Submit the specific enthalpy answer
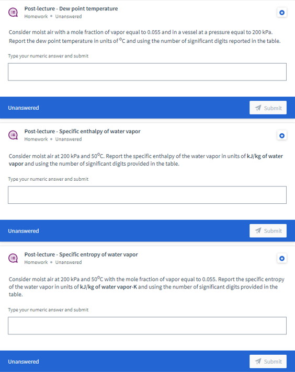Screen dimensions: 295x372 click(x=268, y=230)
